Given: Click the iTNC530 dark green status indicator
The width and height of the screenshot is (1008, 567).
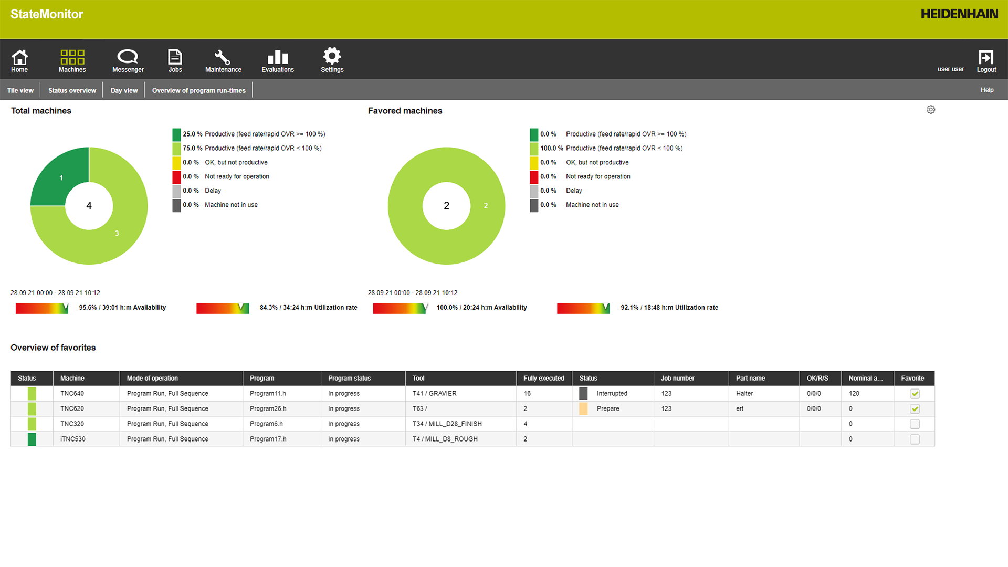Looking at the screenshot, I should (x=32, y=439).
